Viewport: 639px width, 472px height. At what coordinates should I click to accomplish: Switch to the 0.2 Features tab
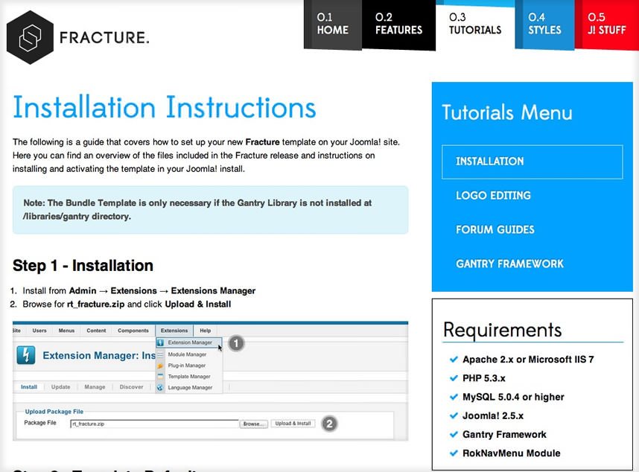[x=398, y=24]
